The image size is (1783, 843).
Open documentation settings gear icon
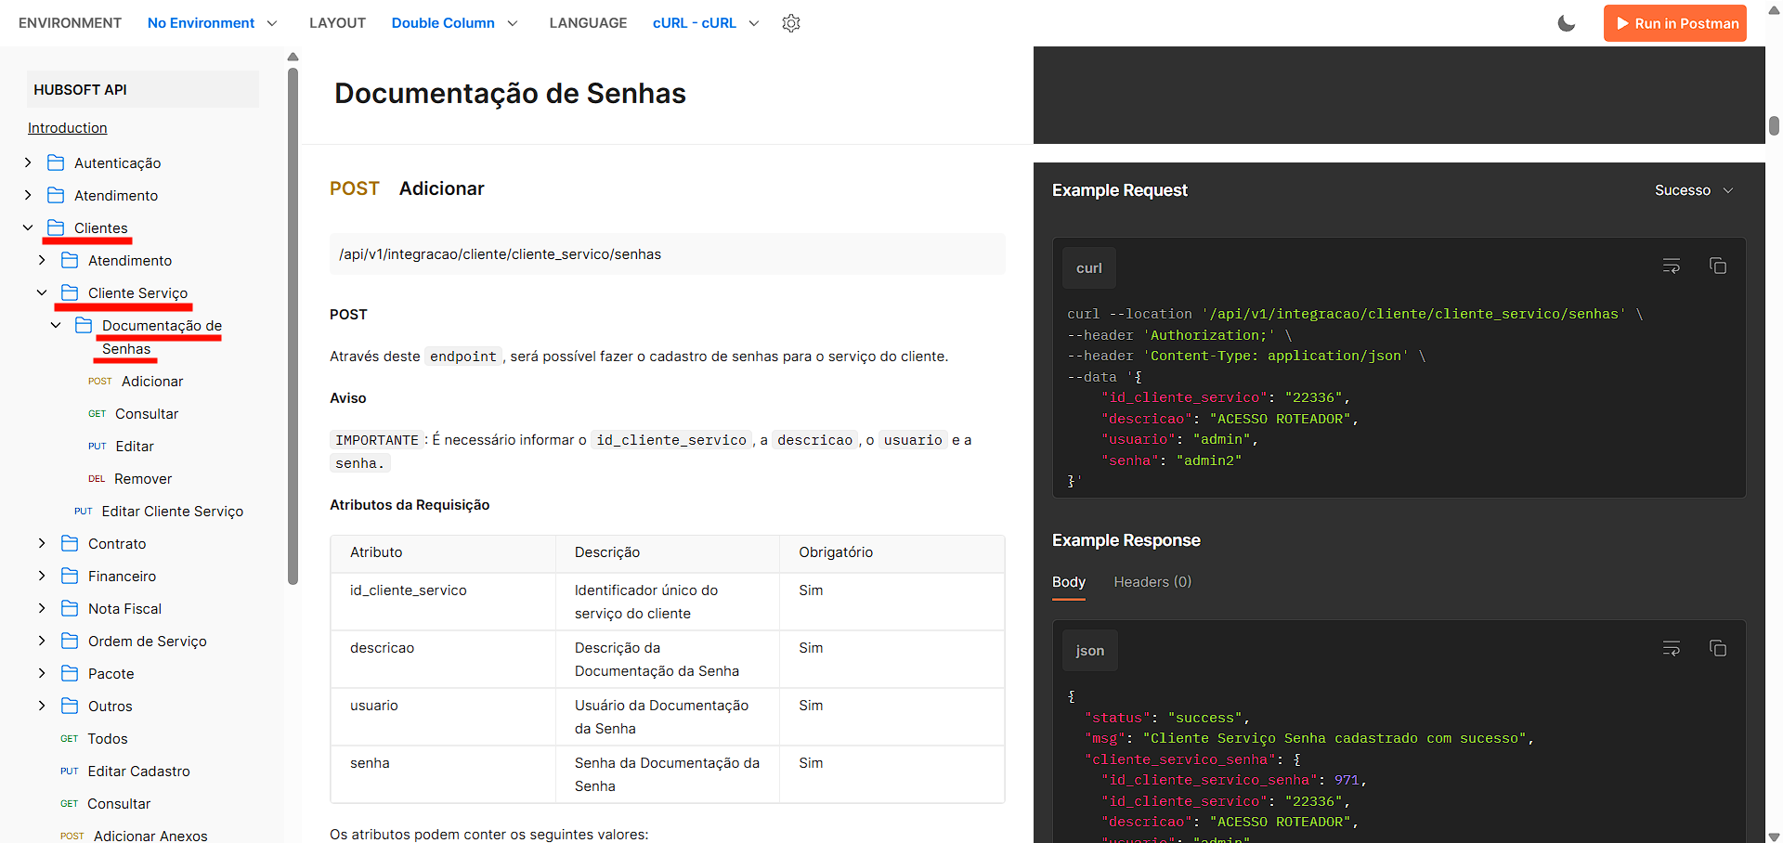coord(791,23)
